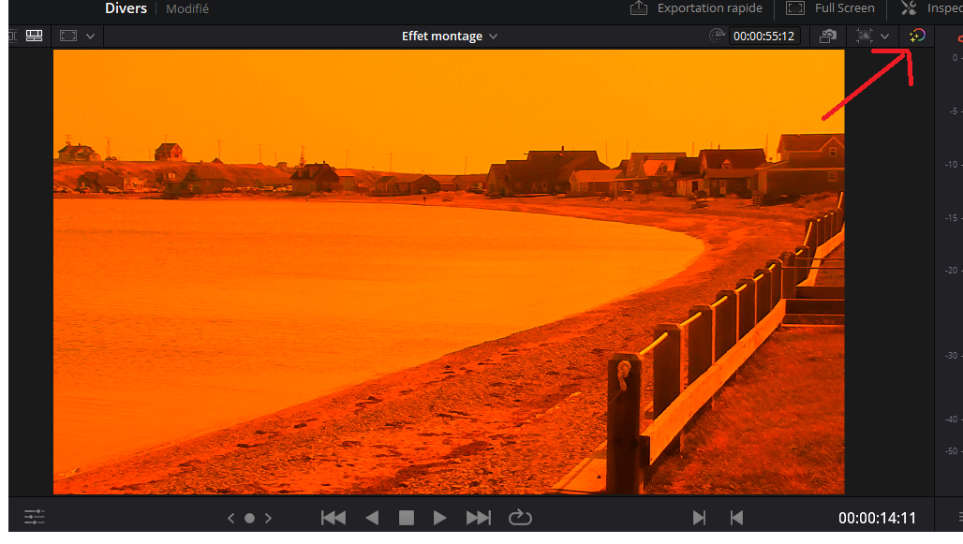Click the 00:00:55:12 duration timecode field

(x=763, y=37)
